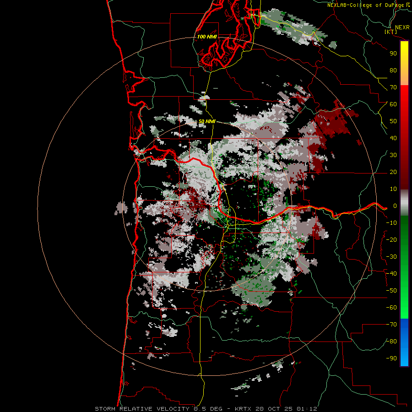412x412 pixels.
Task: Click the NEXLAB-College of DuPage credit text
Action: pos(369,5)
